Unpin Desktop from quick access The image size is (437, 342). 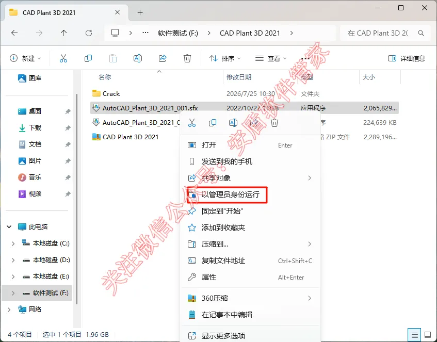tap(68, 111)
